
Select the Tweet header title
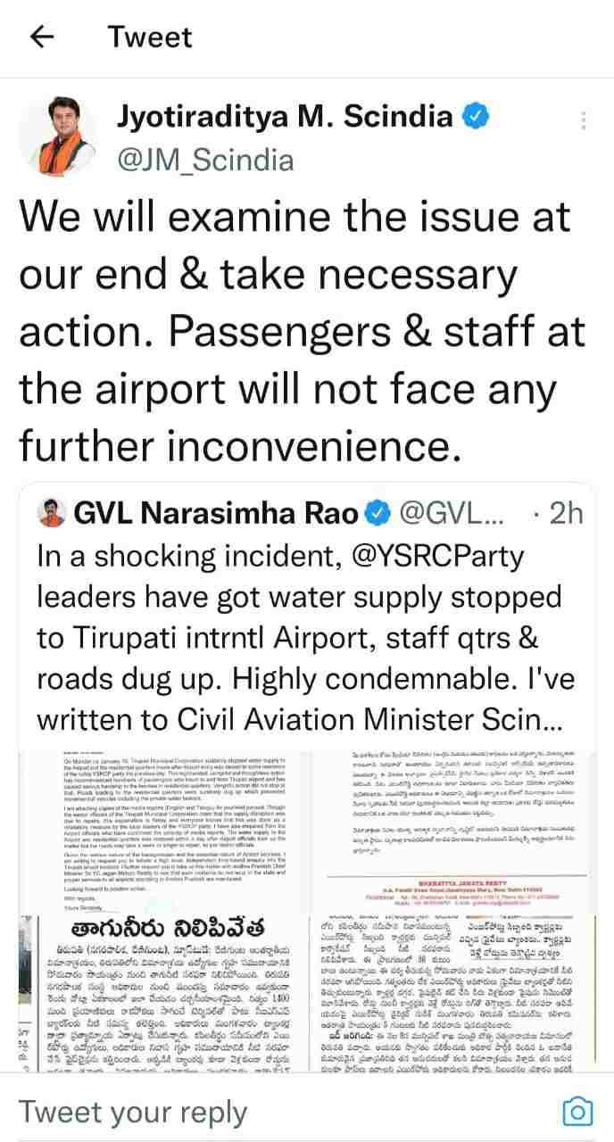pyautogui.click(x=149, y=37)
